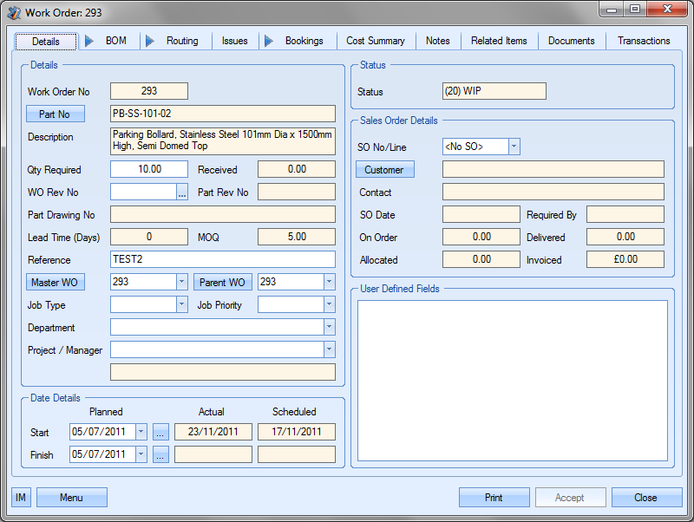Expand the SO No/Line dropdown

point(514,147)
